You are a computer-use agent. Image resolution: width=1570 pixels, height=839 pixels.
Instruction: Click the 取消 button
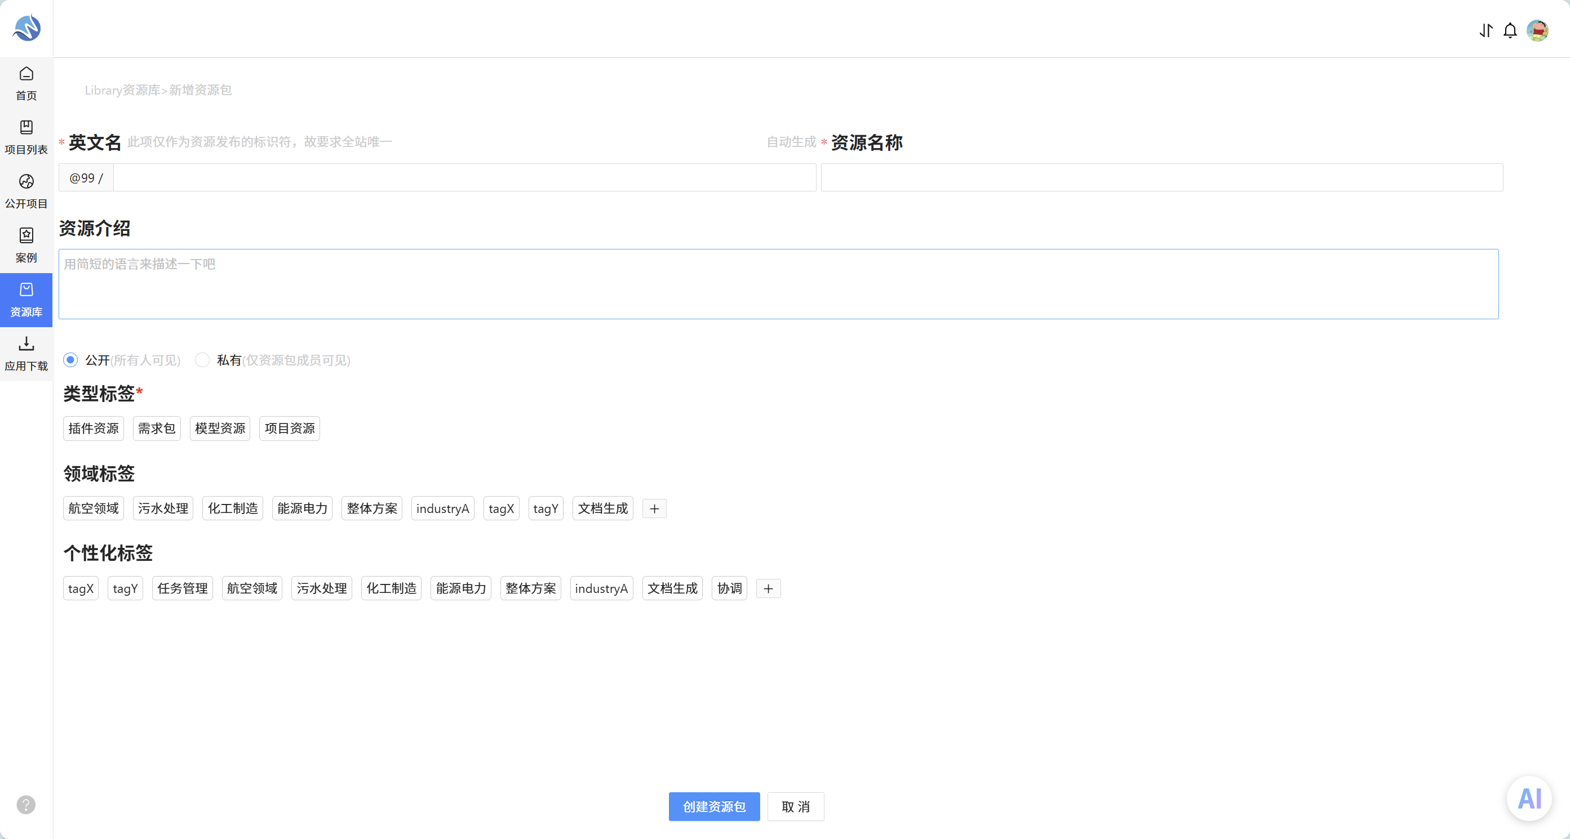[x=795, y=807]
